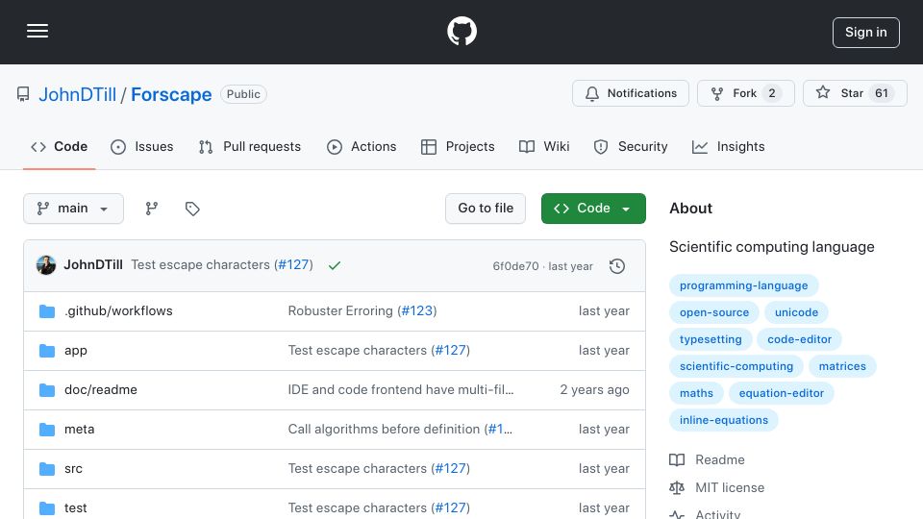Open the Robuster Erroring commit message

[x=340, y=310]
